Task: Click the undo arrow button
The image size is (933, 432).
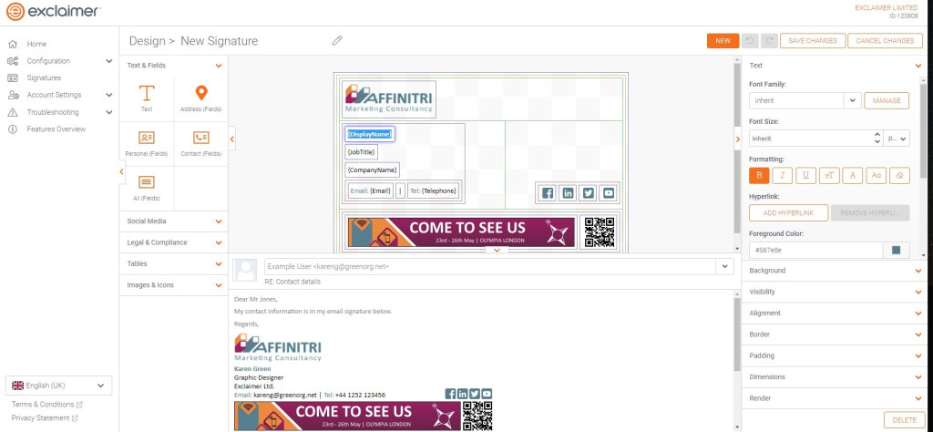Action: tap(750, 40)
